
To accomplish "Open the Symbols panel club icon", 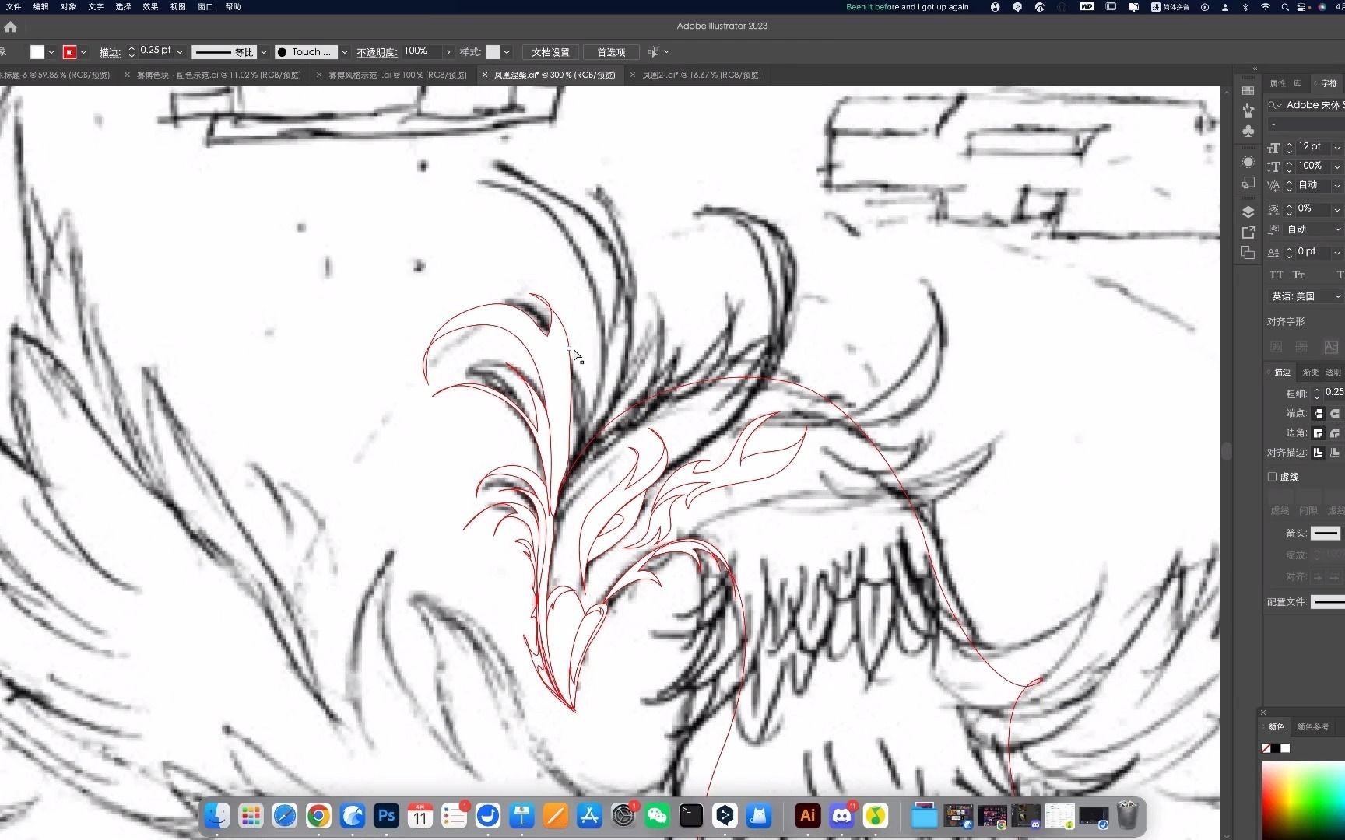I will pyautogui.click(x=1248, y=131).
